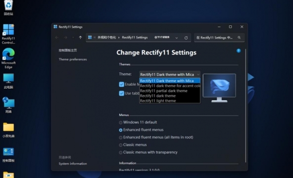Open help via blue question mark

click(x=239, y=51)
